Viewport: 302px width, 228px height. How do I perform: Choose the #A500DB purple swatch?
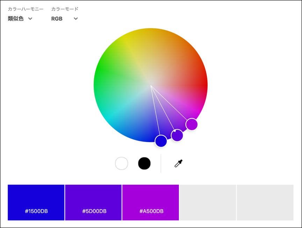coord(151,202)
